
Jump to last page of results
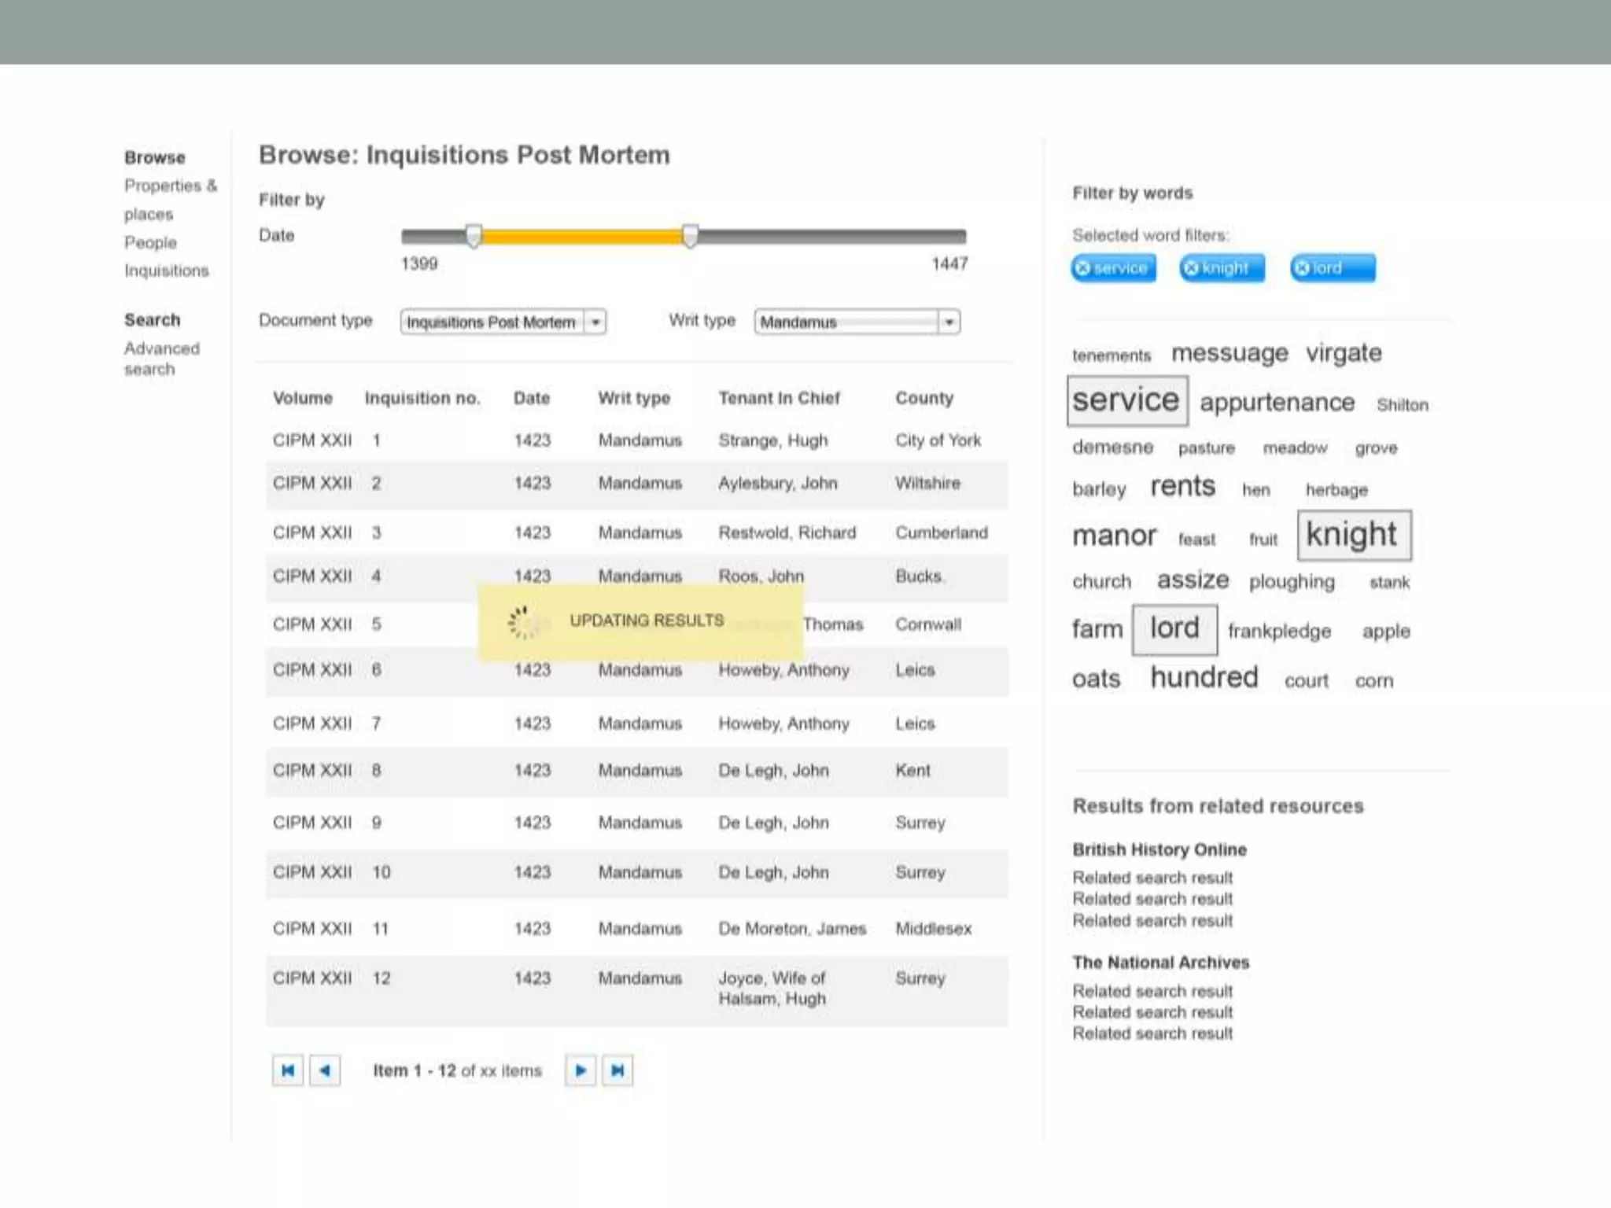coord(617,1070)
